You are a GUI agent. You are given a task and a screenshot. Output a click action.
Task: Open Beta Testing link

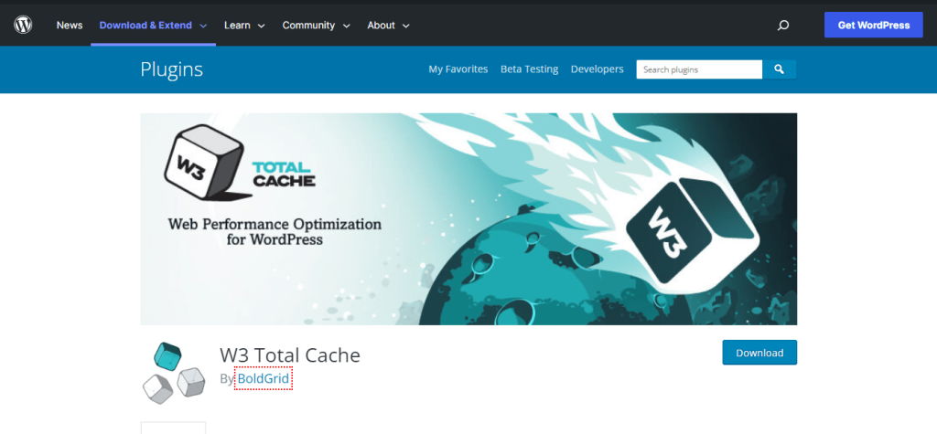tap(530, 69)
